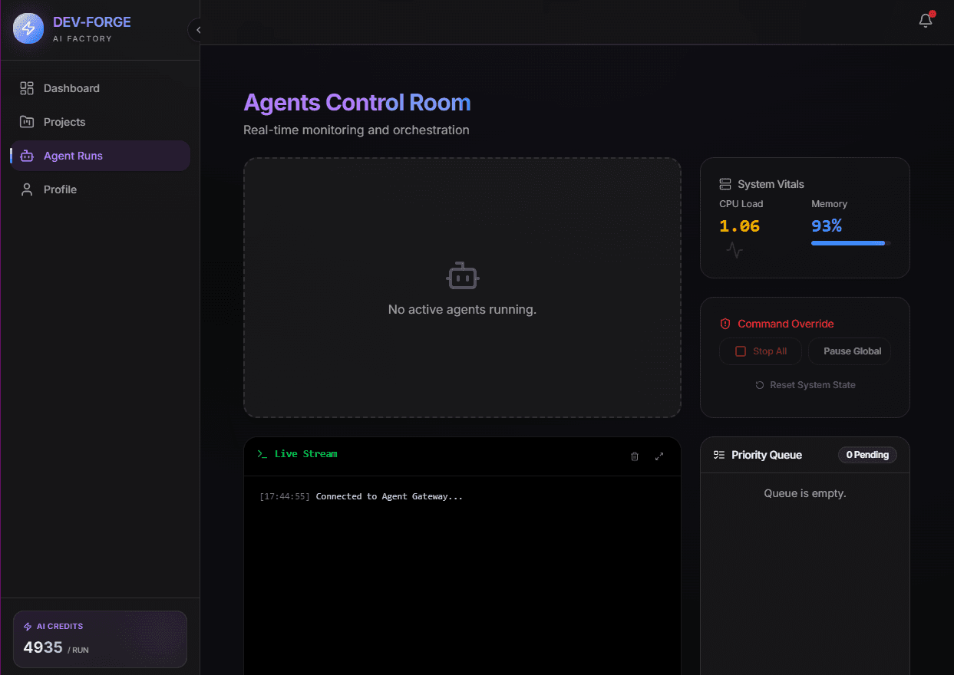Click the Dashboard grid icon
954x675 pixels.
pos(26,88)
